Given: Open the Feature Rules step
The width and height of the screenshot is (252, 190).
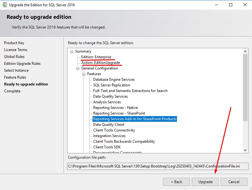Looking at the screenshot, I should pos(15,77).
